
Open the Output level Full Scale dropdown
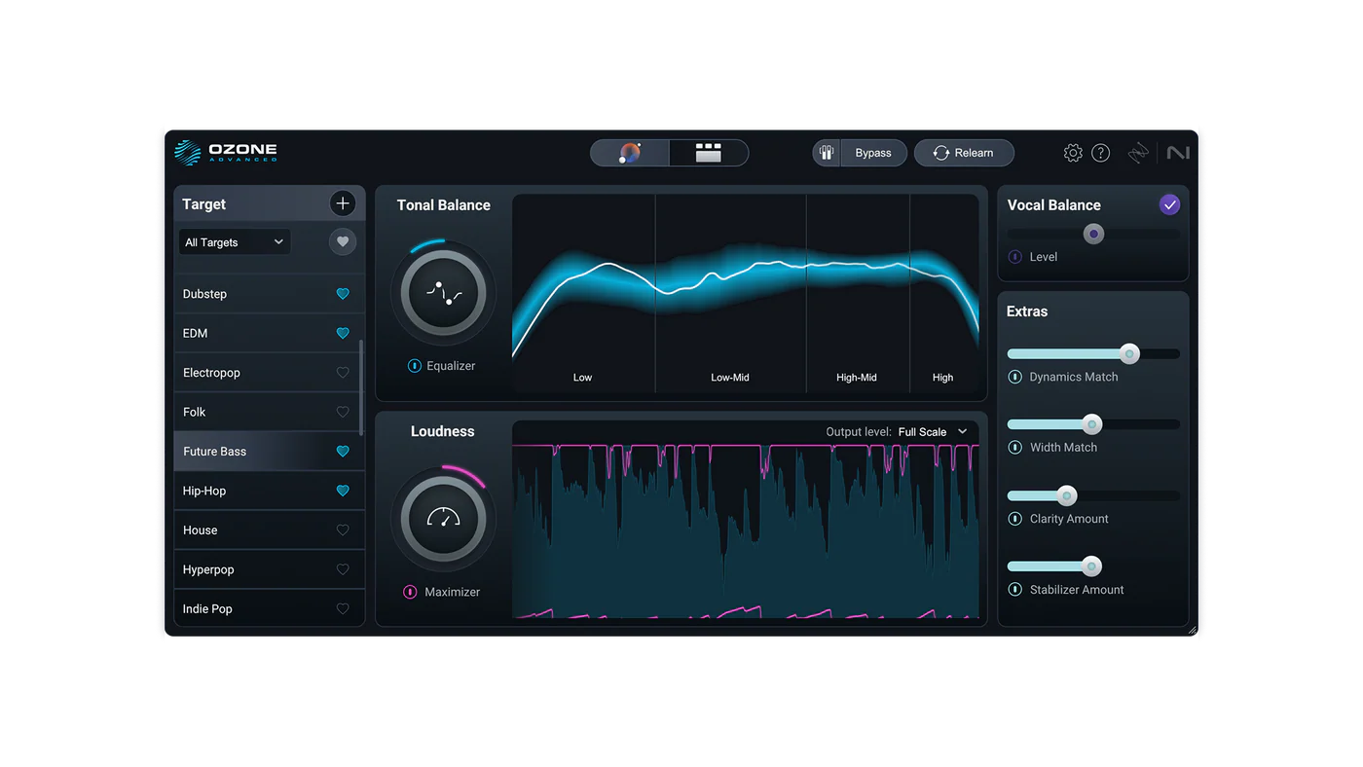tap(933, 431)
